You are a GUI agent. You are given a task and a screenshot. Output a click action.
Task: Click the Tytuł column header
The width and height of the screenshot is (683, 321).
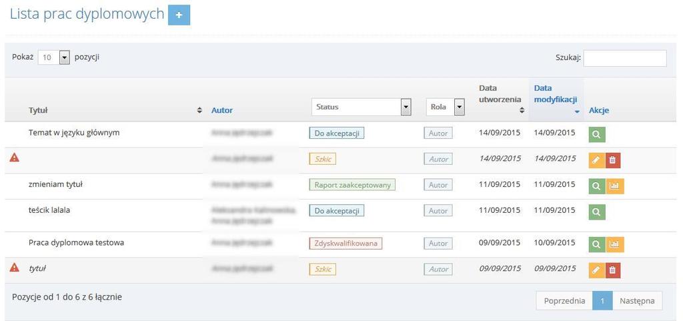(38, 110)
